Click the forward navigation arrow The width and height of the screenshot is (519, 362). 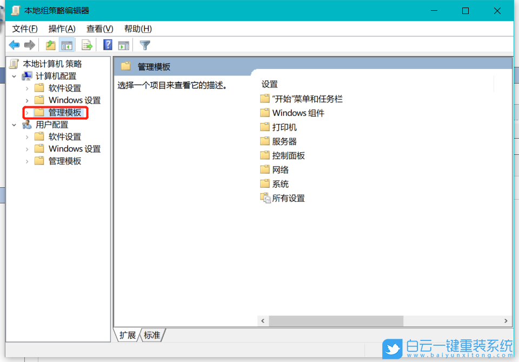point(30,44)
